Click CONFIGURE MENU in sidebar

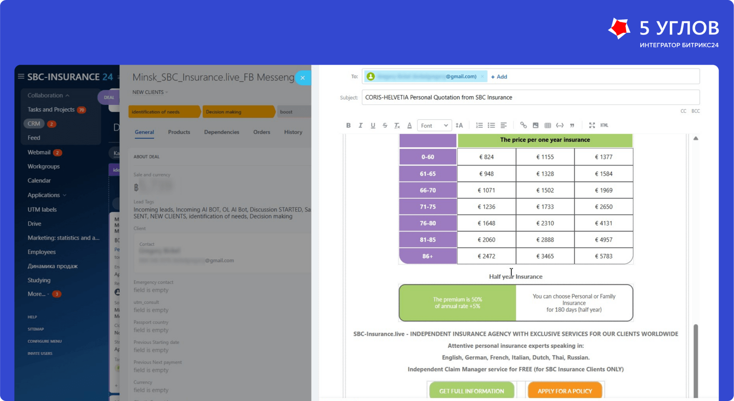45,341
